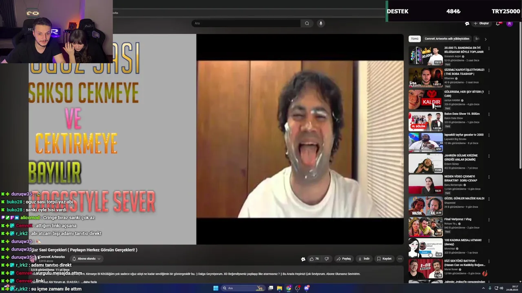Open more options for '100 KADINA MESAJ ATMAK'
This screenshot has width=522, height=293.
pos(489,241)
